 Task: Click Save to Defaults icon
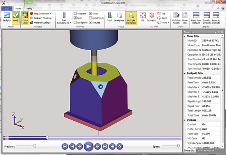(207, 18)
